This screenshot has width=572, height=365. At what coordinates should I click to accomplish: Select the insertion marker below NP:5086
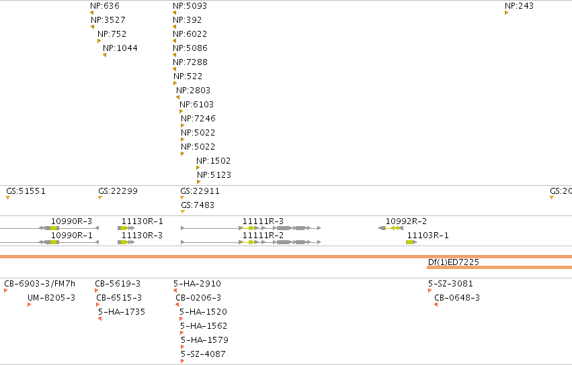[174, 55]
